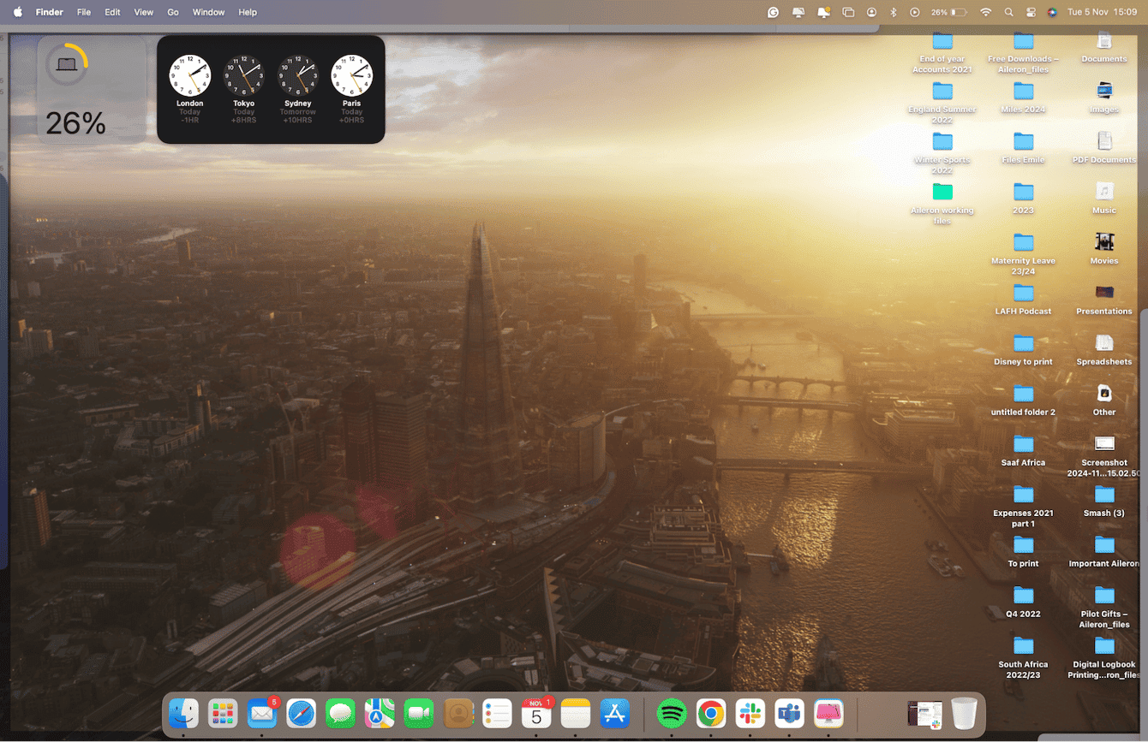
Task: Launch Microsoft Teams from the Dock
Action: (x=788, y=713)
